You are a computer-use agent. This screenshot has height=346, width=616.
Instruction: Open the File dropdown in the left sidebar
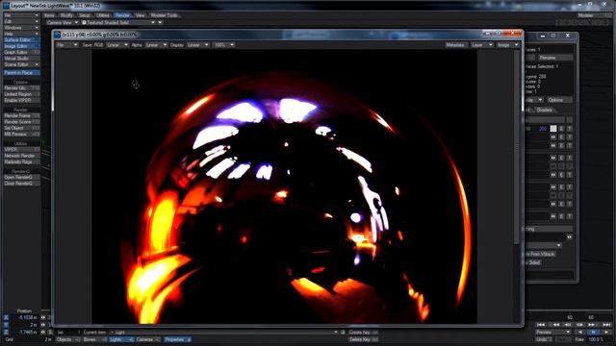21,15
